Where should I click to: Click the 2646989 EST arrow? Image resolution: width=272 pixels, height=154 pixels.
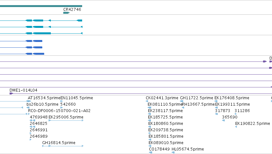[x=31, y=140]
